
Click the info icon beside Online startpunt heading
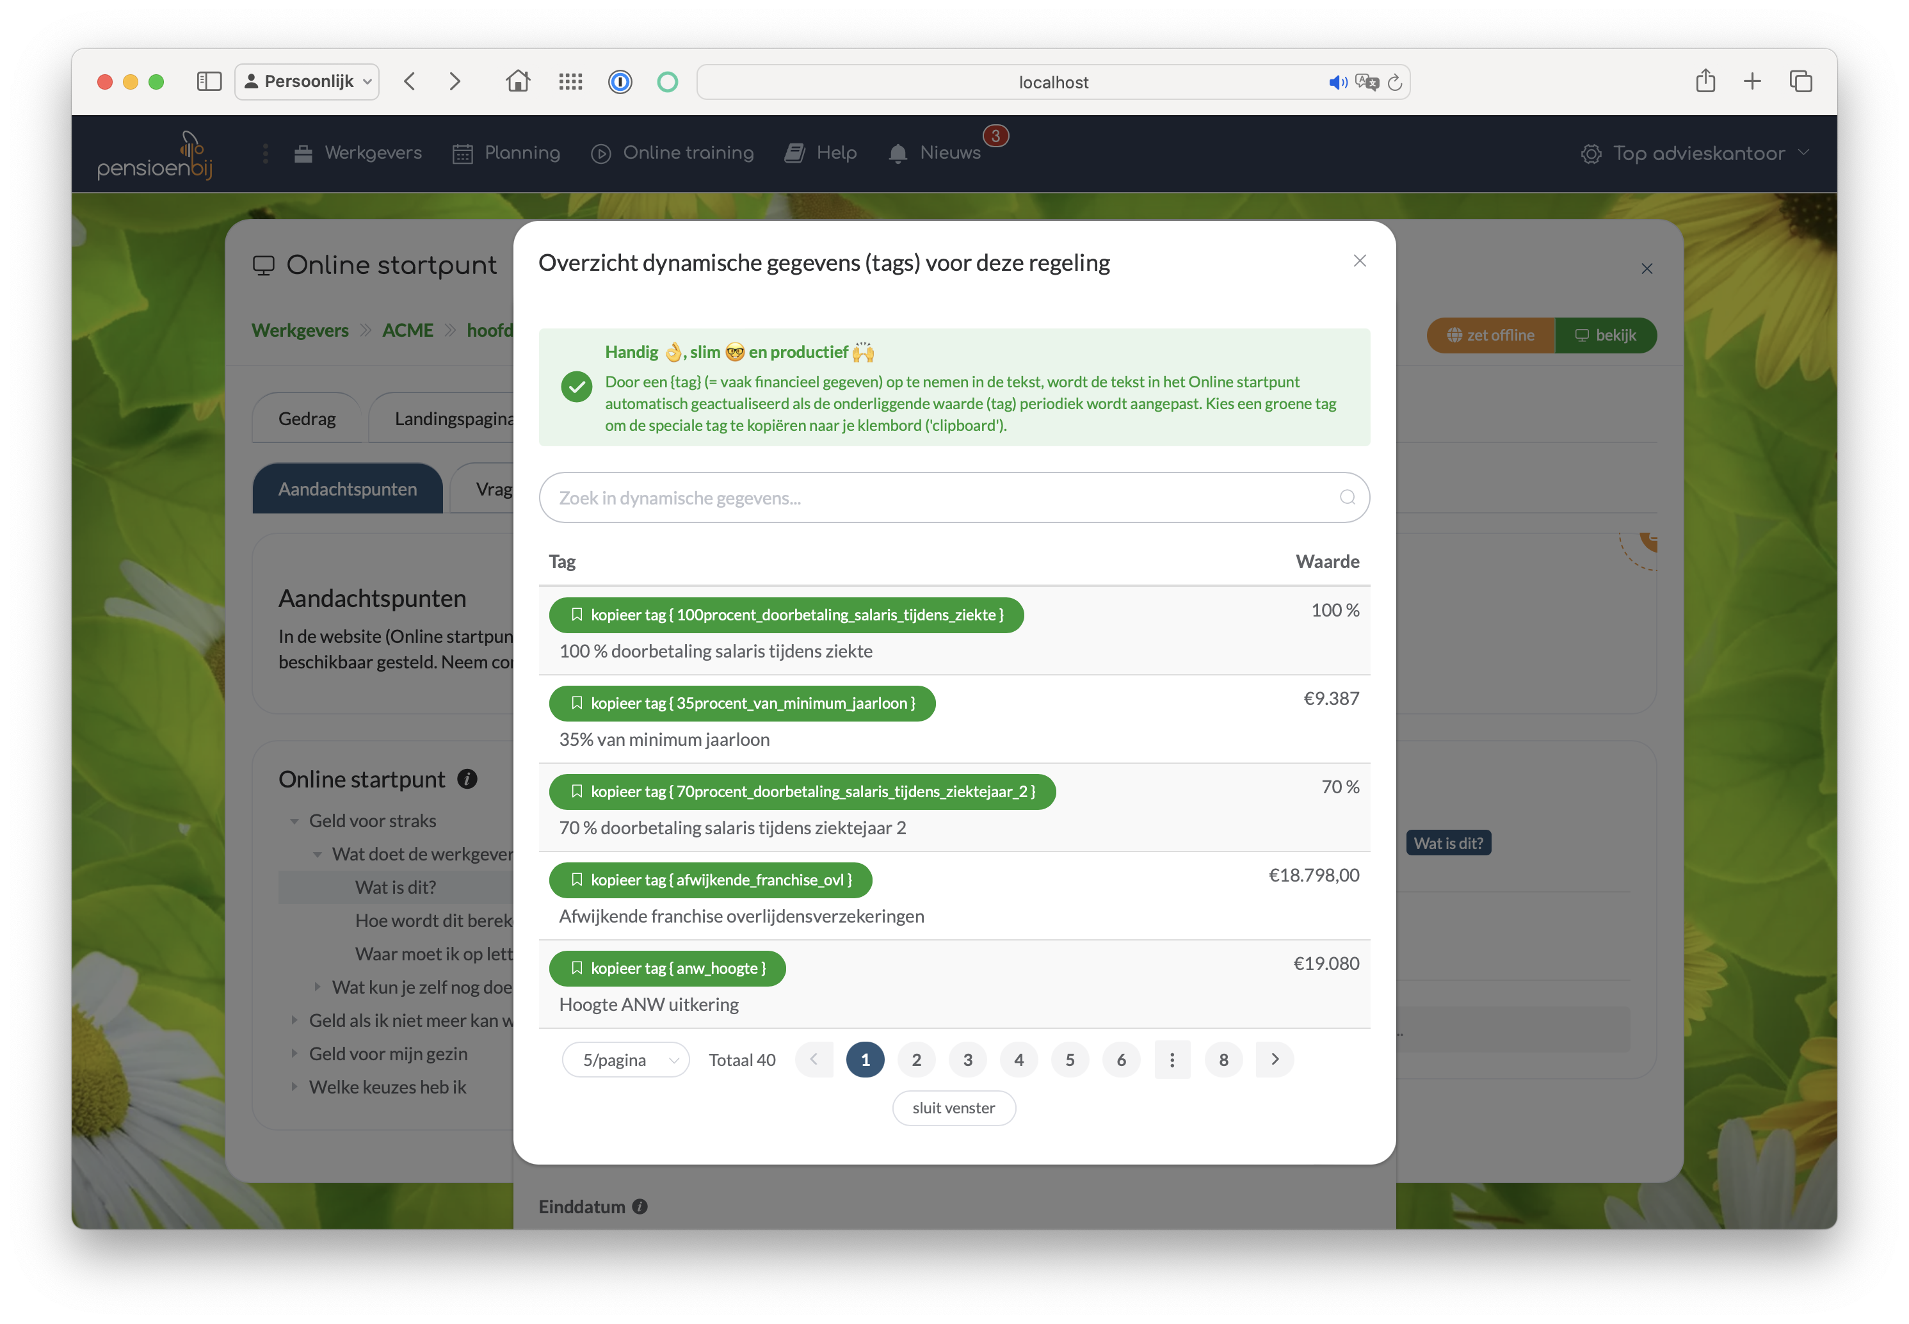point(468,779)
